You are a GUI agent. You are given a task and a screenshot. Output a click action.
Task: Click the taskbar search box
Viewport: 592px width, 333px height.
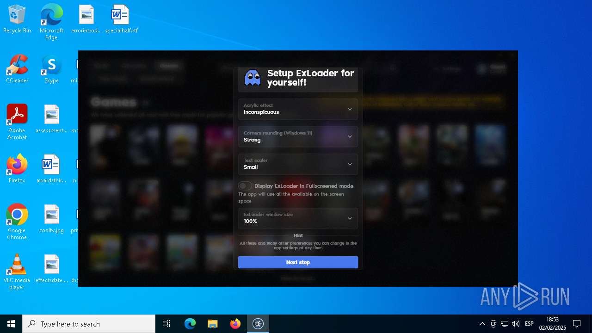89,324
